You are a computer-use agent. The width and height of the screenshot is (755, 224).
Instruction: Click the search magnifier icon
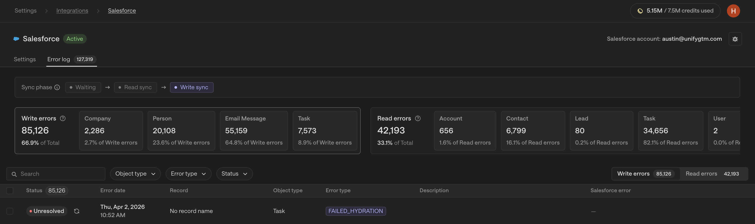pos(14,174)
